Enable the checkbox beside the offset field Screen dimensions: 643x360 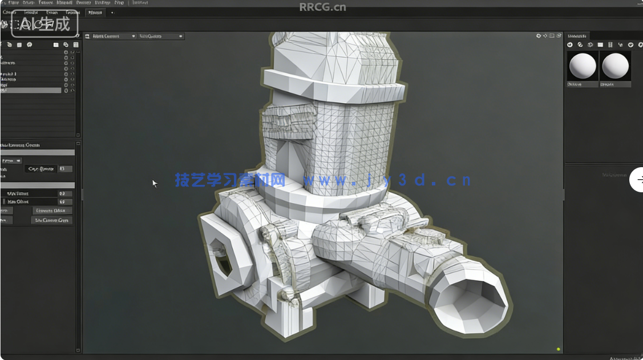[4, 201]
